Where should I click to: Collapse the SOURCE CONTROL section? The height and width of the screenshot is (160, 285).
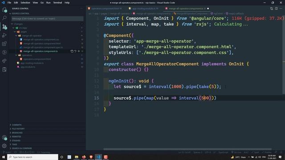20,13
